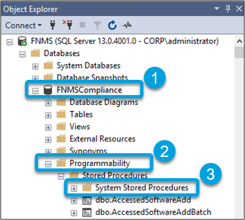This screenshot has height=220, width=245.
Task: Click the Databases folder icon
Action: point(35,53)
